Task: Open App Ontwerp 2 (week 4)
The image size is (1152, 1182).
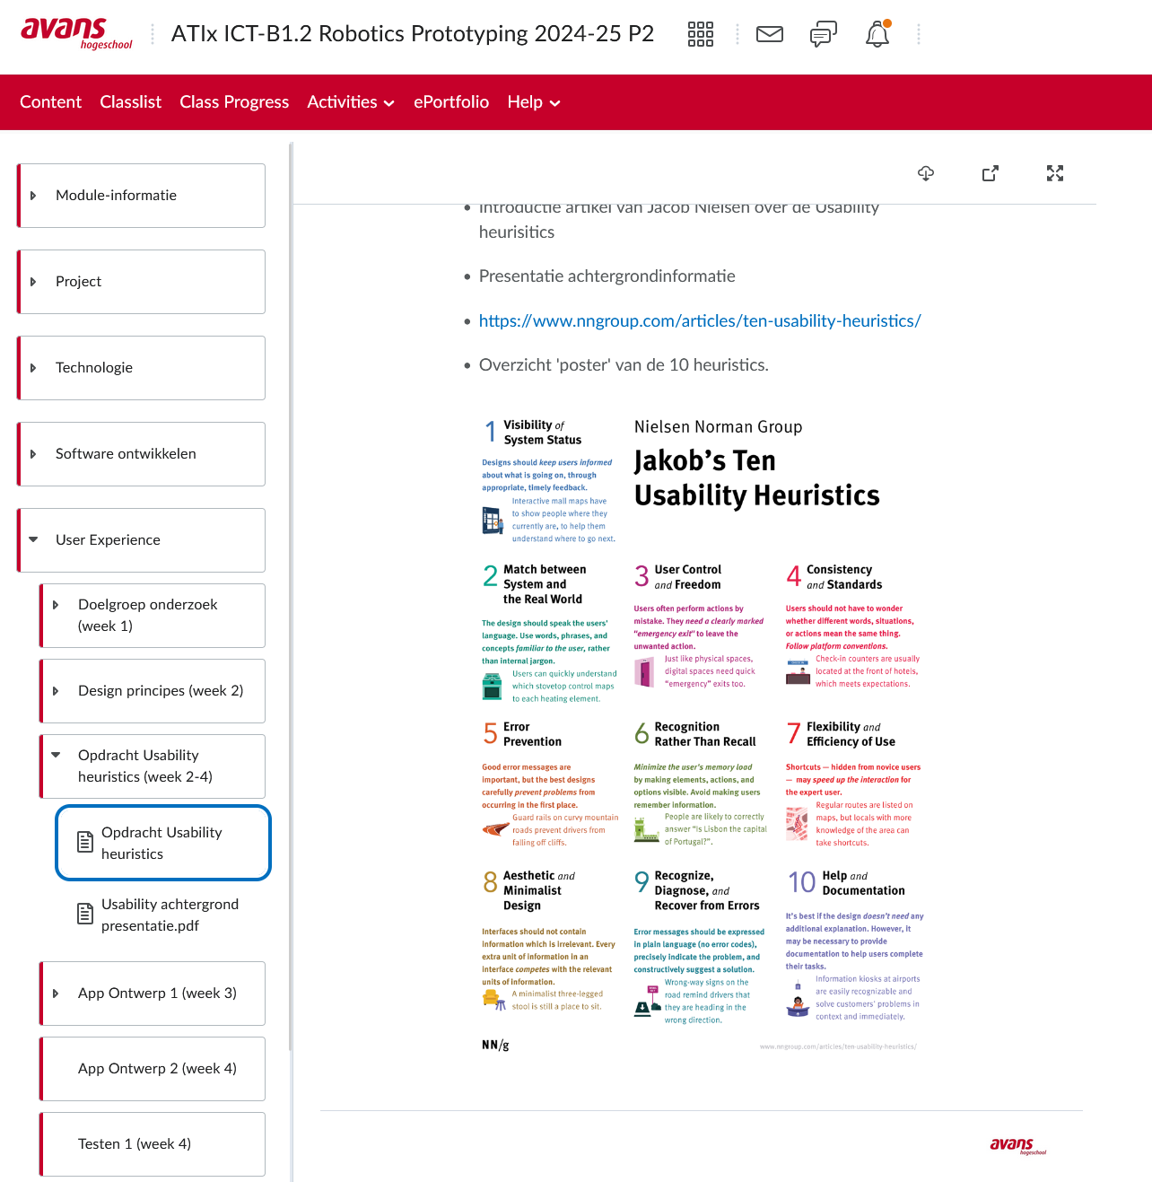Action: point(153,1069)
